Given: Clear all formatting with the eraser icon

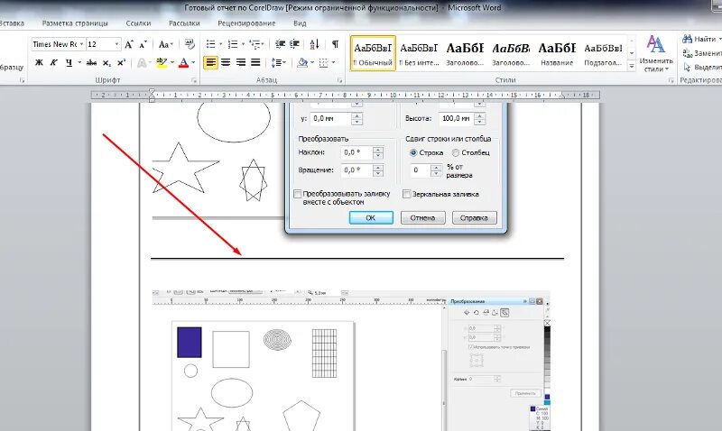Looking at the screenshot, I should click(x=190, y=44).
